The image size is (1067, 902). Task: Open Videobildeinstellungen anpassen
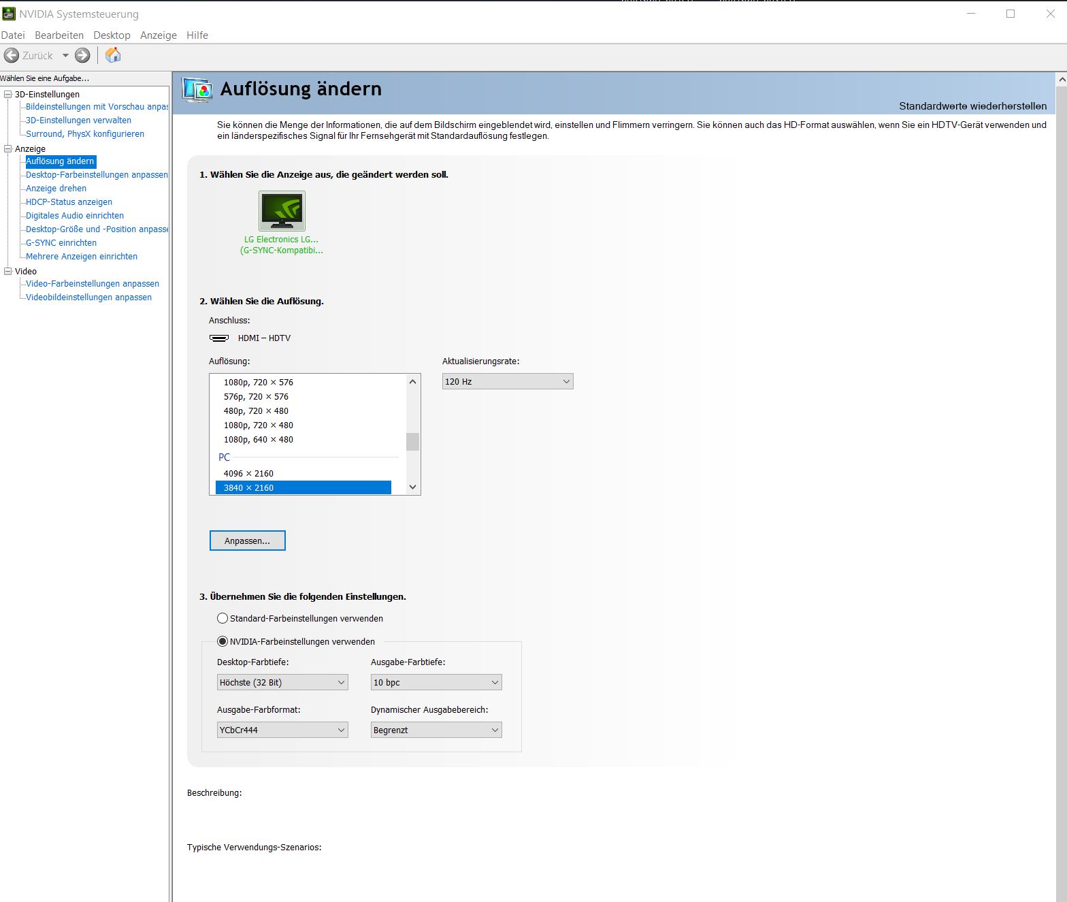pyautogui.click(x=88, y=297)
